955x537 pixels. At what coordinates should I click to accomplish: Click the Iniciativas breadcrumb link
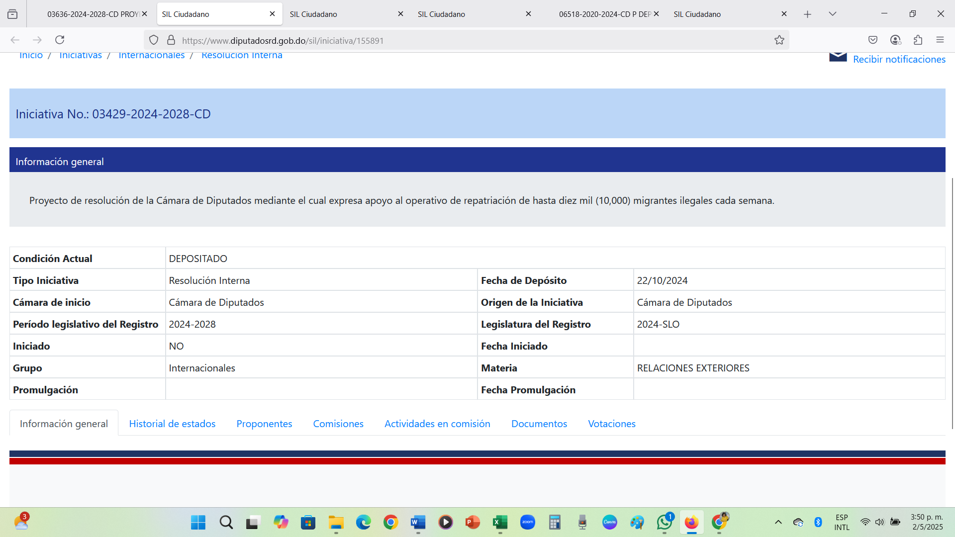pos(81,55)
